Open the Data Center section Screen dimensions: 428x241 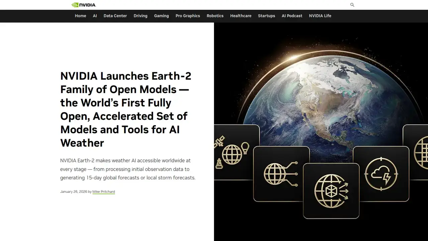[x=115, y=16]
